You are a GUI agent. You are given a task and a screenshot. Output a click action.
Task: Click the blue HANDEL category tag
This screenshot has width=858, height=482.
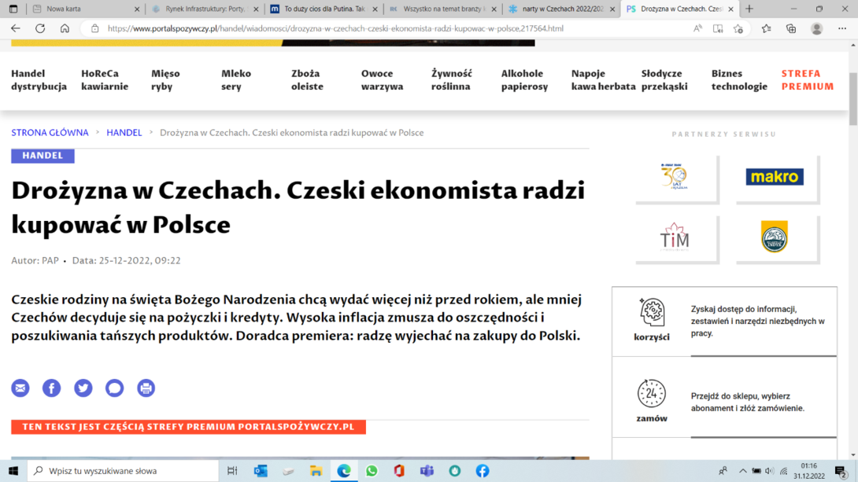43,156
